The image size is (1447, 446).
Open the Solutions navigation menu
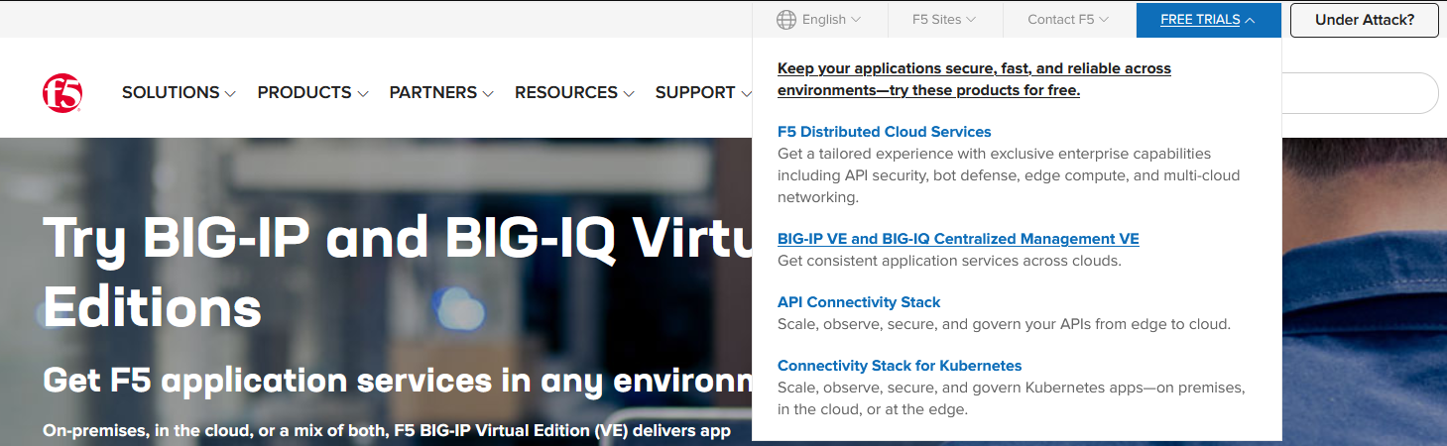click(171, 92)
